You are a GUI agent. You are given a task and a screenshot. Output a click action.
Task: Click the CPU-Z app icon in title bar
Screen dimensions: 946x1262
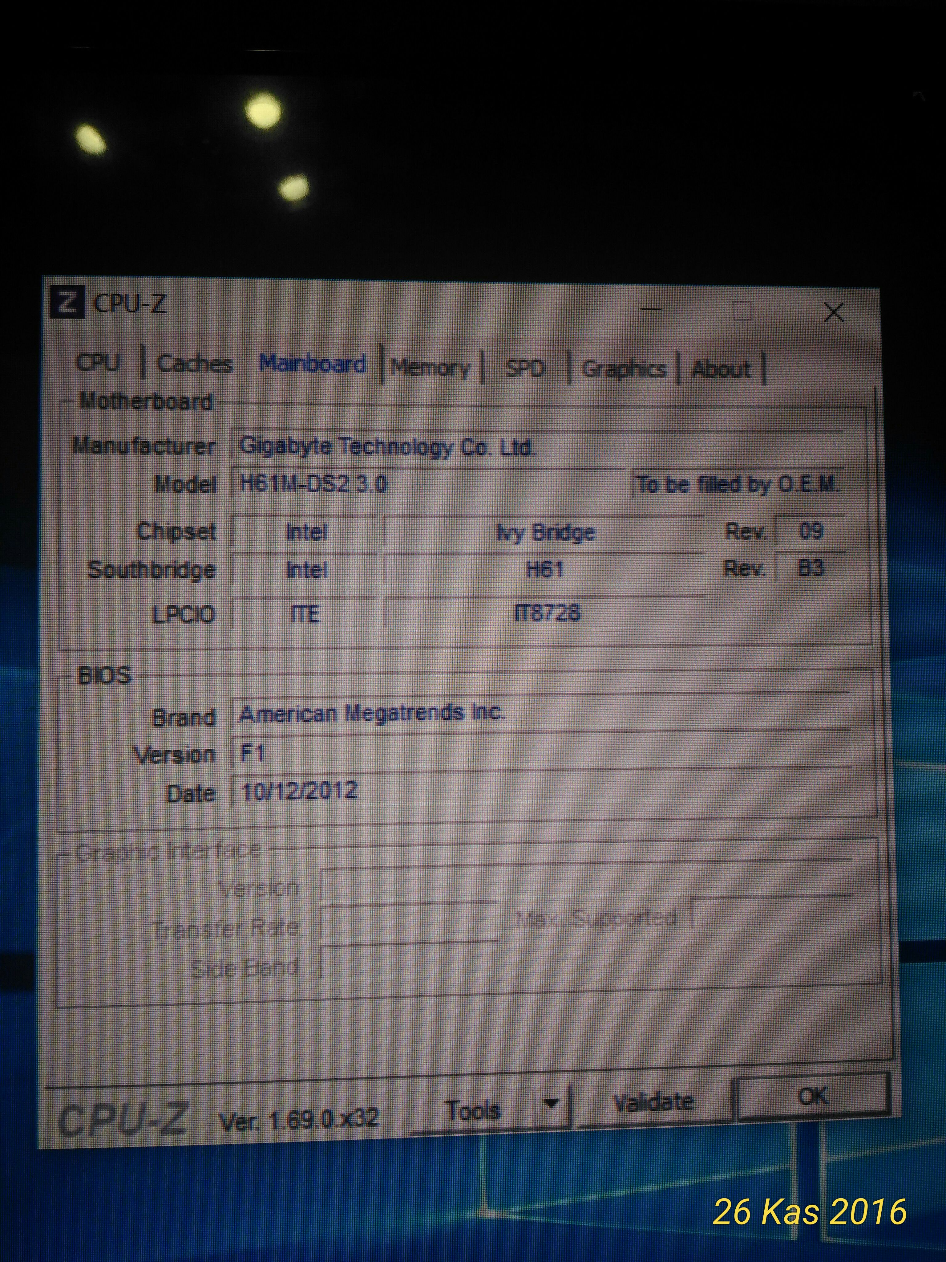click(67, 302)
